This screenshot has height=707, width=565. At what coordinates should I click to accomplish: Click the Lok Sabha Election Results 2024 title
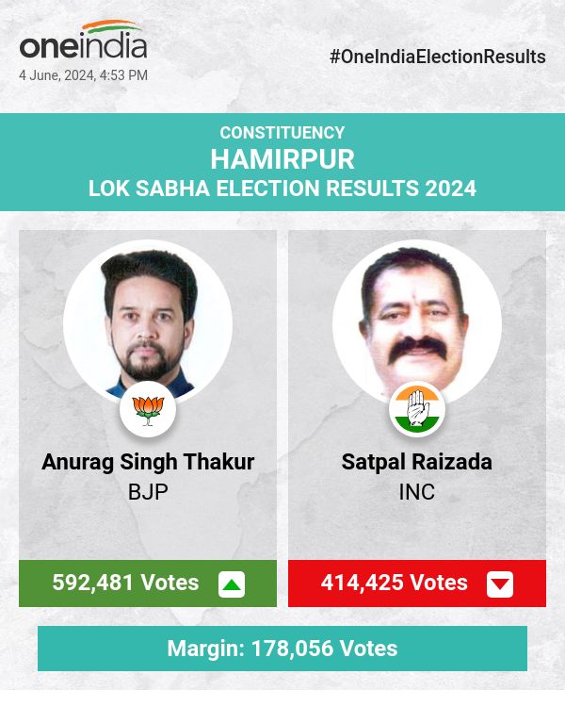282,189
